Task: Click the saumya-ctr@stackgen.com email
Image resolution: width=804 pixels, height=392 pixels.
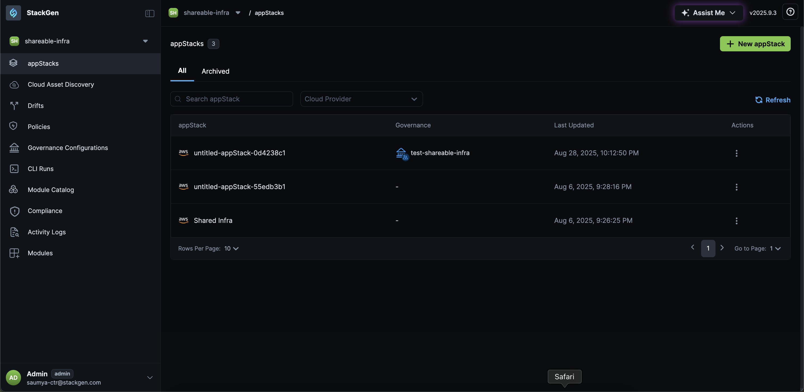Action: [64, 383]
